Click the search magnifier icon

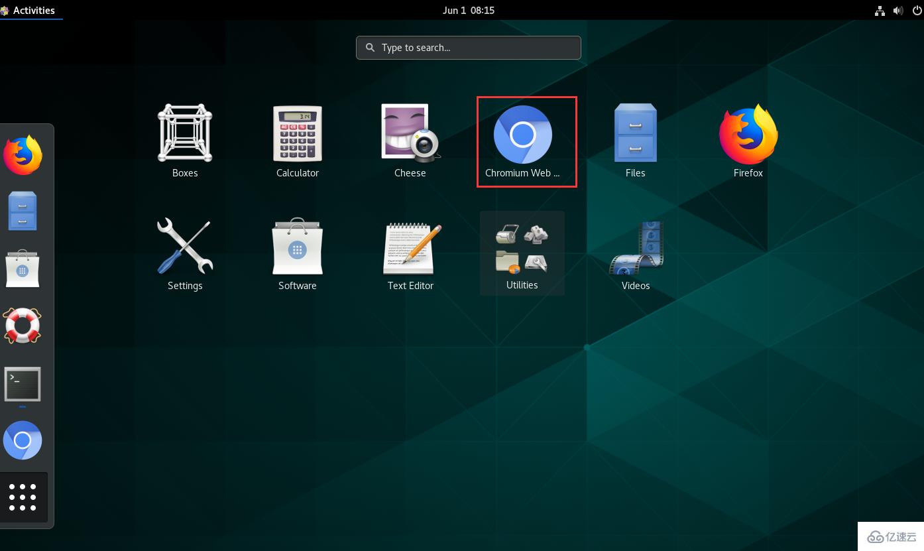[x=371, y=48]
